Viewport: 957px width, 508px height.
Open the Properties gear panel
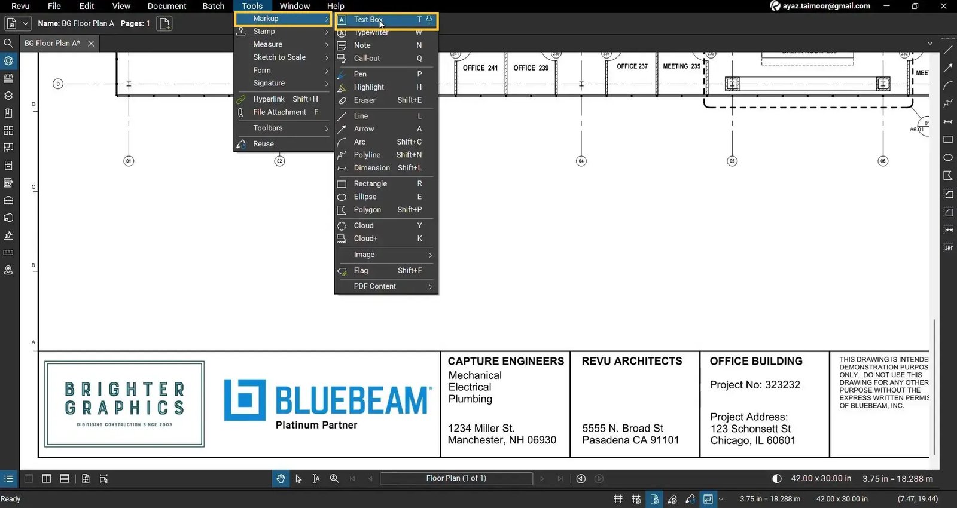point(8,61)
